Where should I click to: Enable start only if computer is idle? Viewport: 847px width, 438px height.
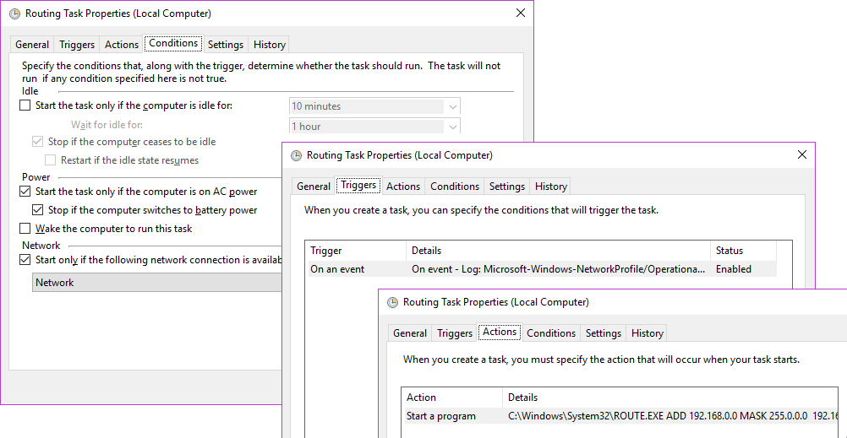point(25,105)
